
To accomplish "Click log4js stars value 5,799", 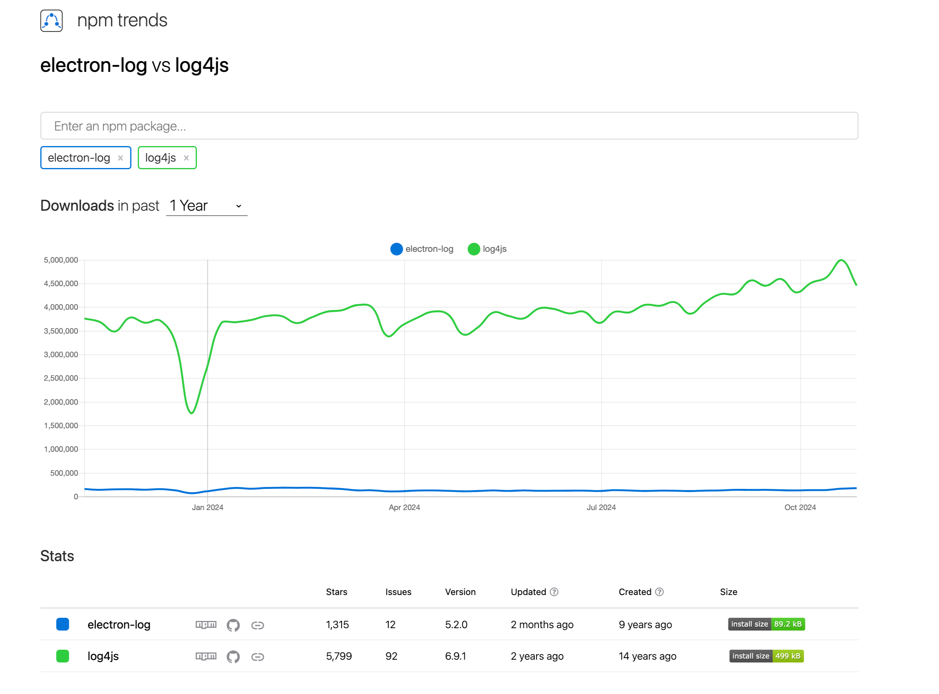I will point(339,656).
